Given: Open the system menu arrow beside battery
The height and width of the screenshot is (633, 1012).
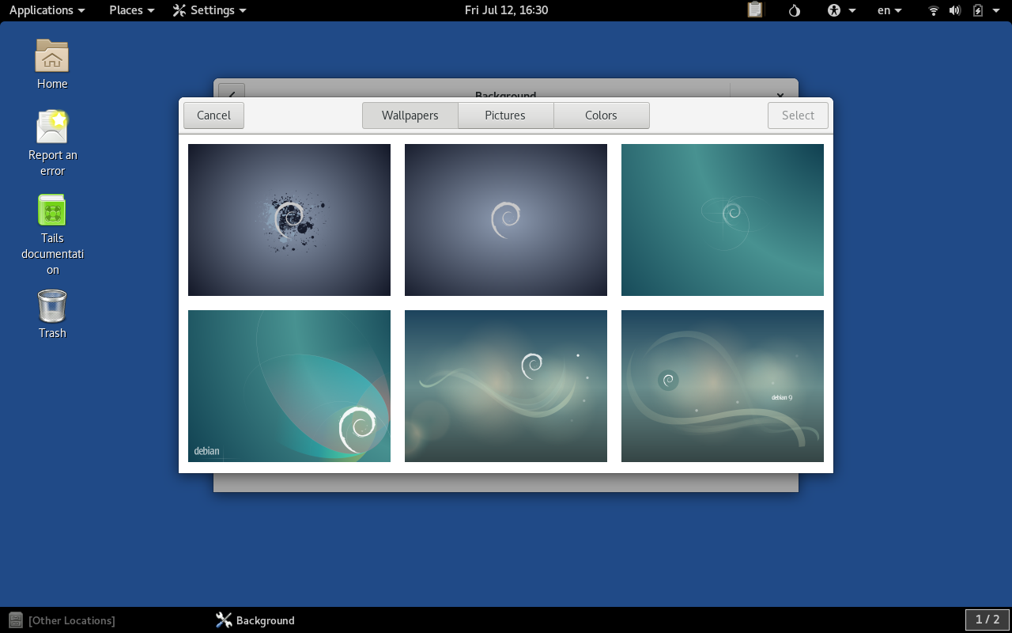Looking at the screenshot, I should pos(996,10).
